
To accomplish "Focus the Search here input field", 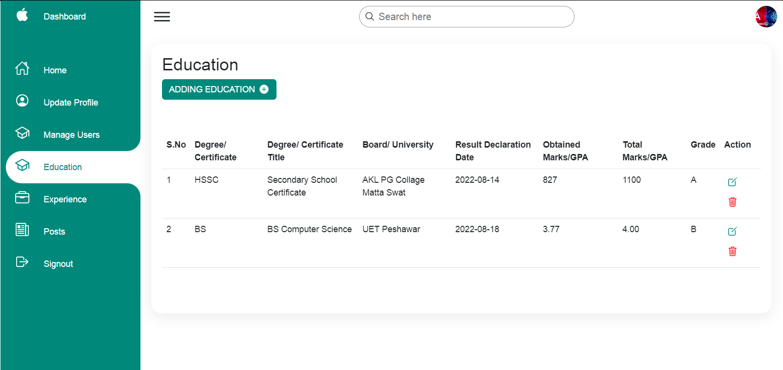I will click(x=467, y=17).
